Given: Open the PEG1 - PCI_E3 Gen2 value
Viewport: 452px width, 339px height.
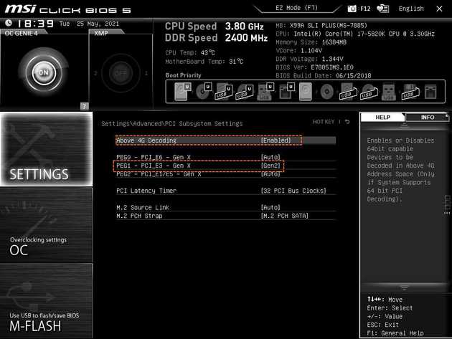Looking at the screenshot, I should coord(270,166).
